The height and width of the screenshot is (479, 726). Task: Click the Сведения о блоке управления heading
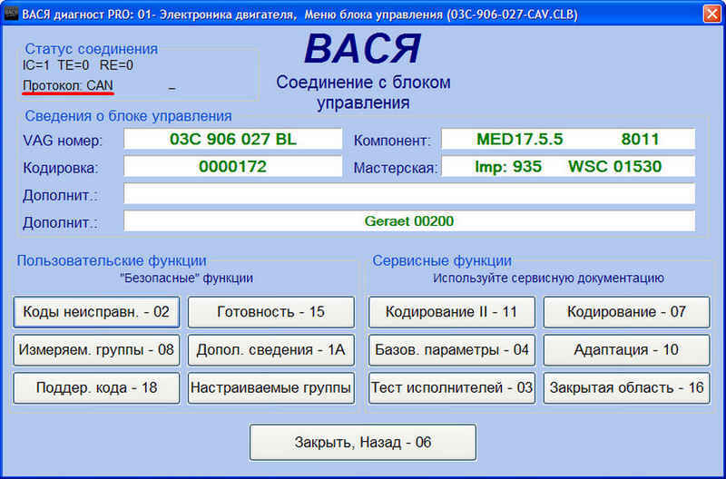(x=128, y=116)
